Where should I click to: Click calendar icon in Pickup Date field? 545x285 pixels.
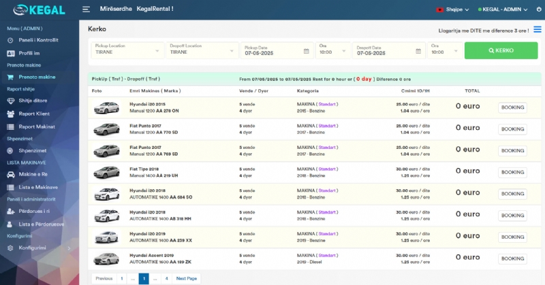306,51
